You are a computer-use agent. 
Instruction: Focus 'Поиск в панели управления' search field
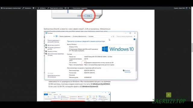pos(125,36)
